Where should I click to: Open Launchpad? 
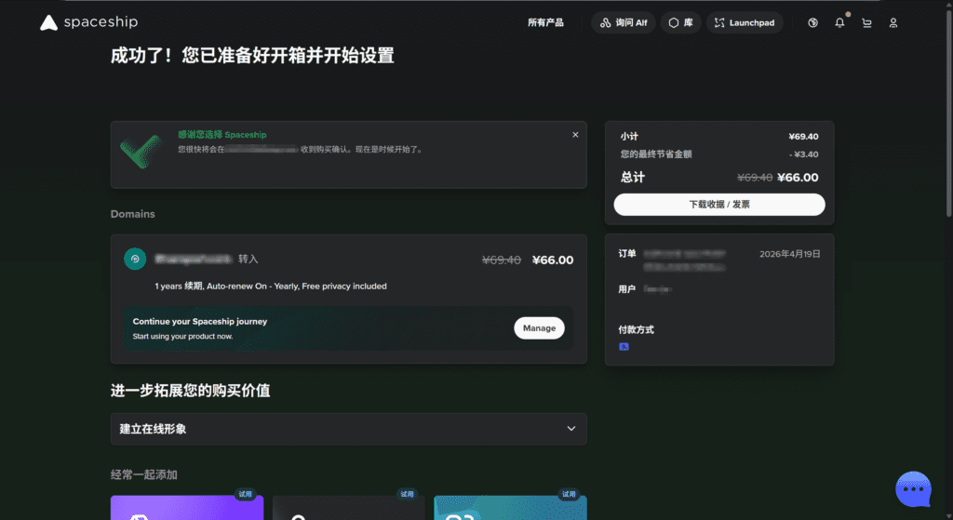click(745, 22)
